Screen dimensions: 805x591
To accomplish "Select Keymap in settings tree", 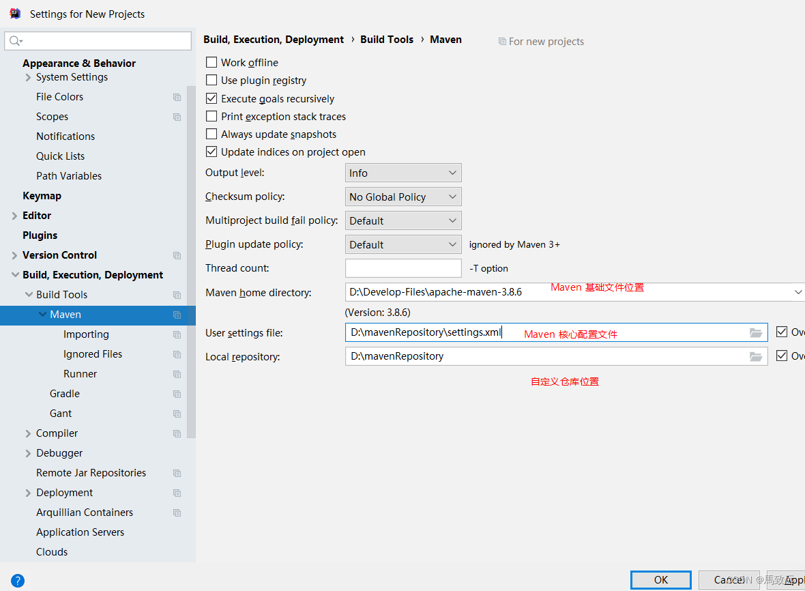I will pyautogui.click(x=42, y=196).
